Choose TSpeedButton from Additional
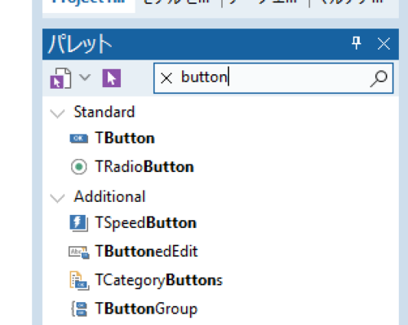 tap(145, 223)
